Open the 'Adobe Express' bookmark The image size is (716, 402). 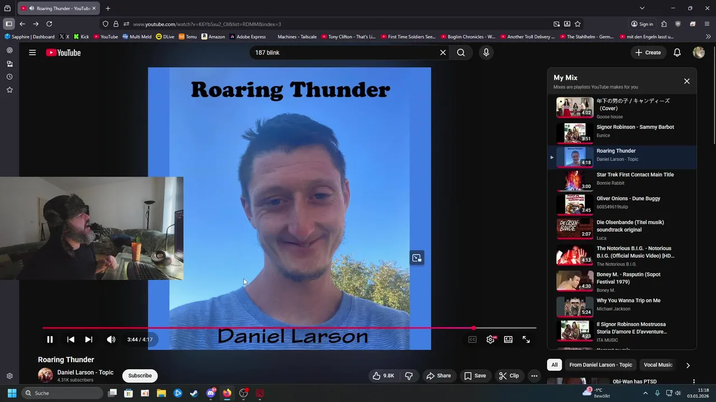pos(247,37)
